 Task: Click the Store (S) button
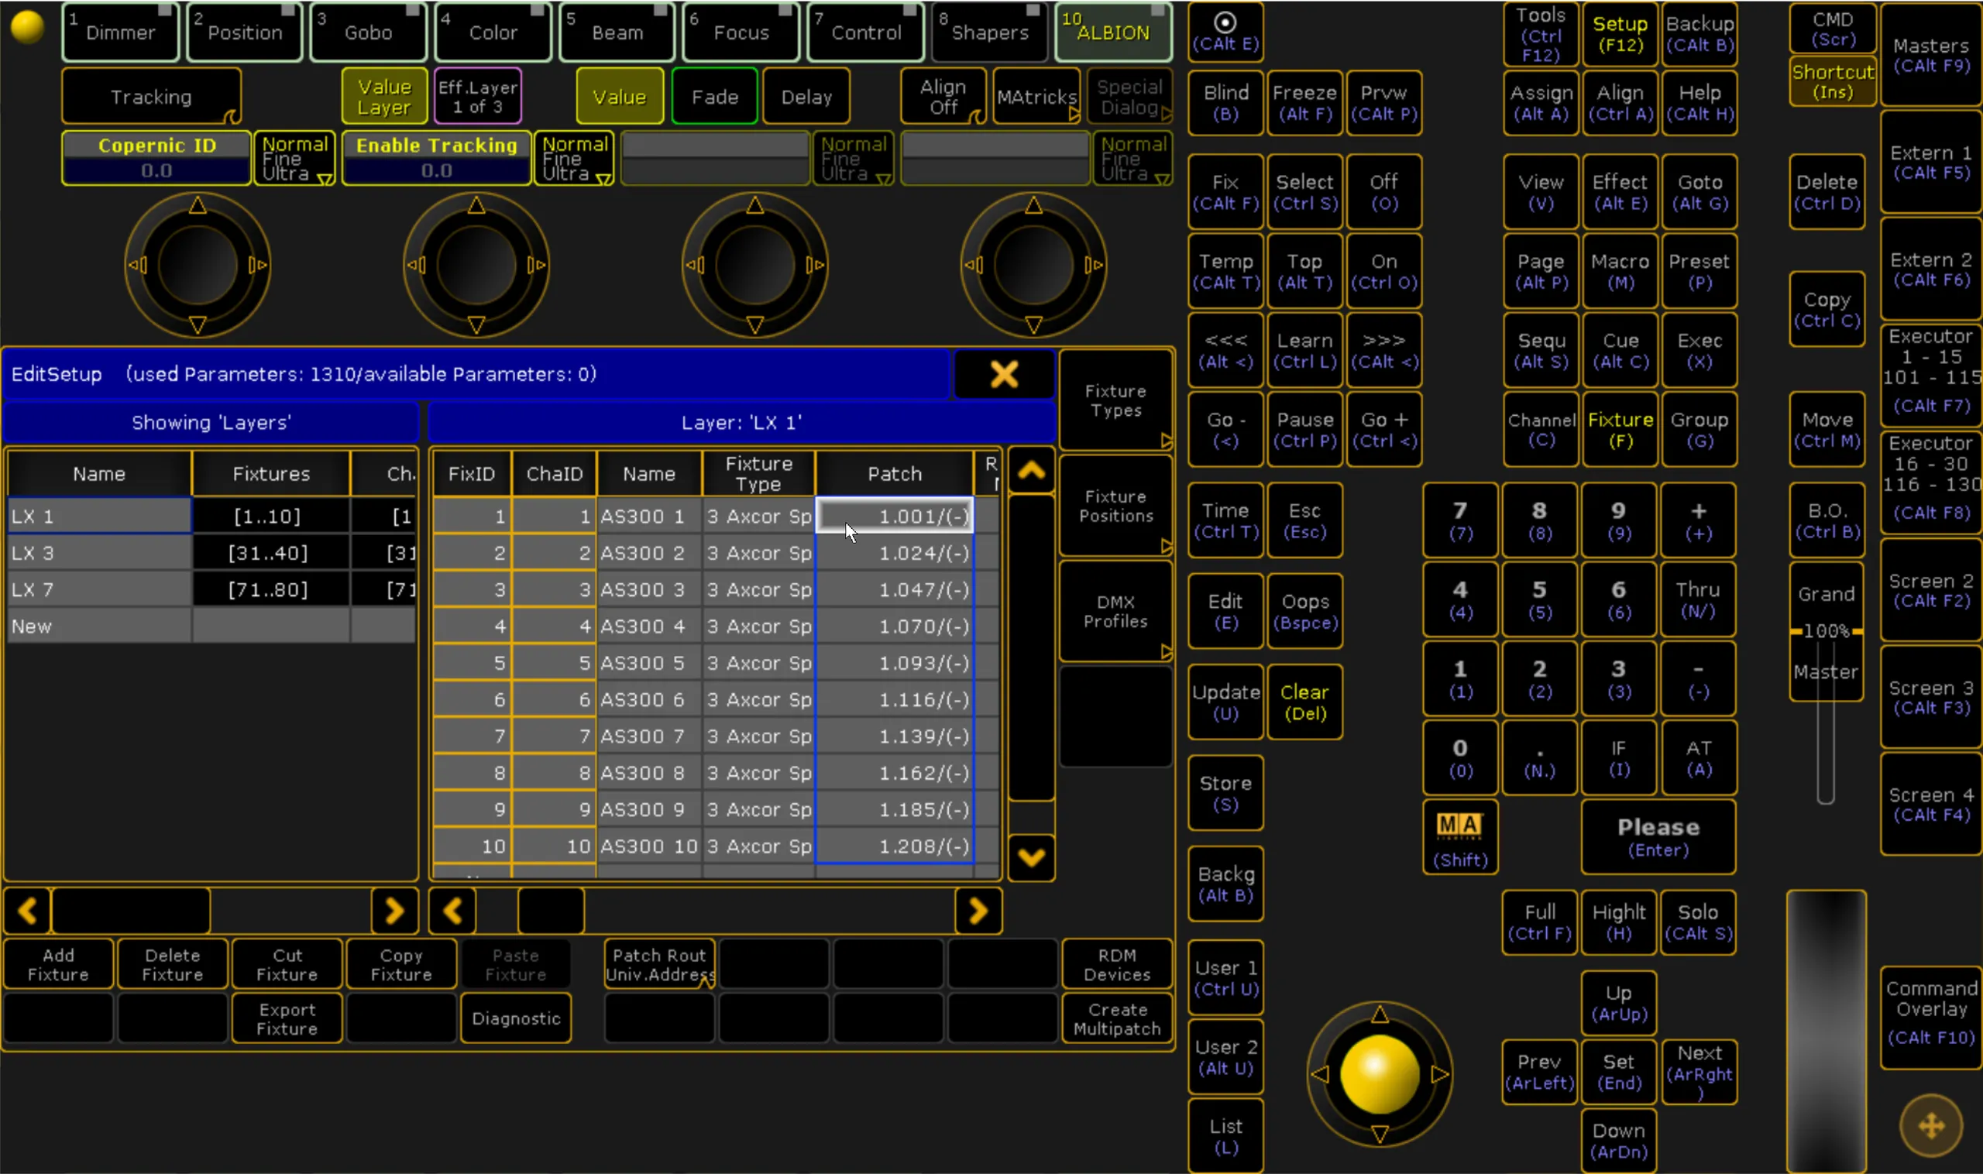pos(1225,793)
